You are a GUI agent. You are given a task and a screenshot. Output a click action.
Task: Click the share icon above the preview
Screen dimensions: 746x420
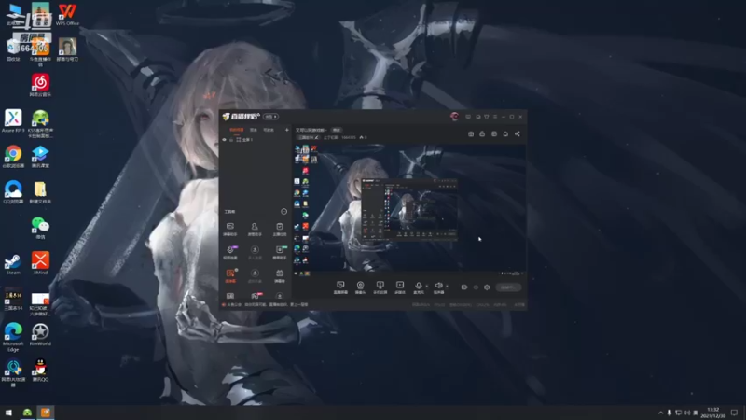pyautogui.click(x=518, y=133)
